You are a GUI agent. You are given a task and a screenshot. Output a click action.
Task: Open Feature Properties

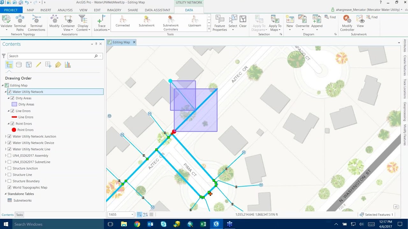pyautogui.click(x=220, y=23)
